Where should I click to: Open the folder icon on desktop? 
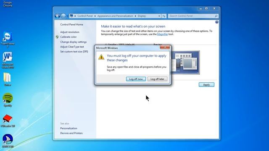coord(7,79)
